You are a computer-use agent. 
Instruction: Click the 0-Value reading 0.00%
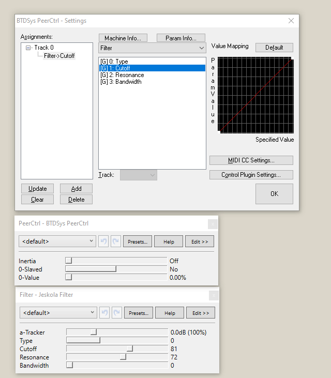[178, 278]
